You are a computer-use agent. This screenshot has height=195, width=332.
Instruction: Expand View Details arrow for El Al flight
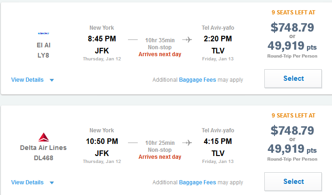(51, 80)
